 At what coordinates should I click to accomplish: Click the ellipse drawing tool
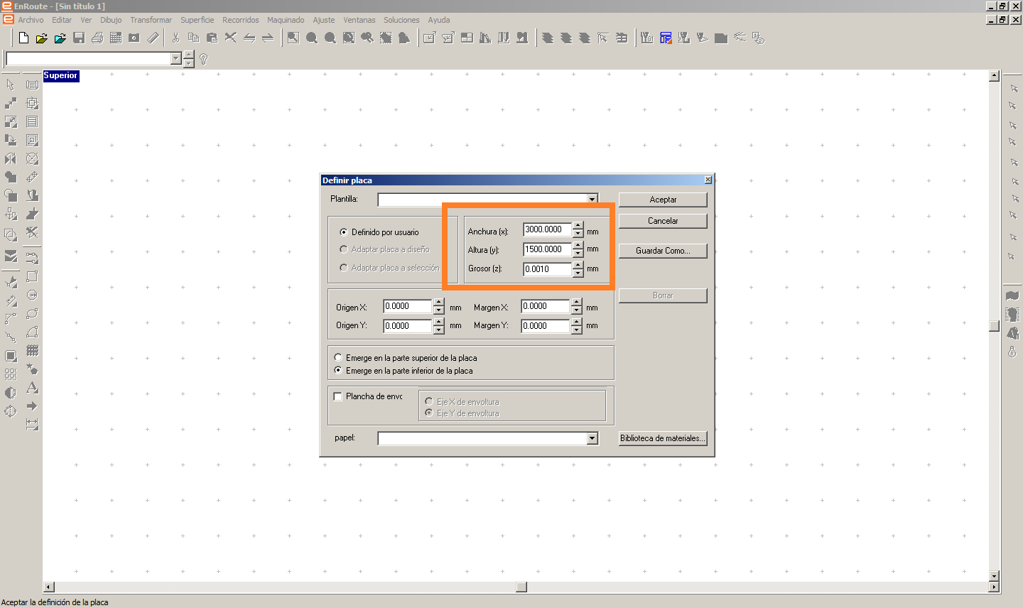click(32, 313)
